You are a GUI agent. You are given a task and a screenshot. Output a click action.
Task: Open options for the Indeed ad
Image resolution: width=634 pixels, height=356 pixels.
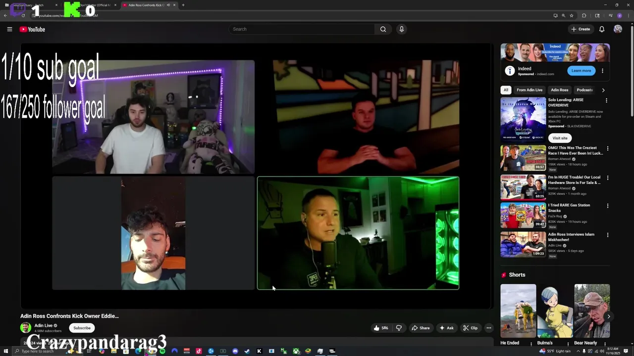(602, 71)
